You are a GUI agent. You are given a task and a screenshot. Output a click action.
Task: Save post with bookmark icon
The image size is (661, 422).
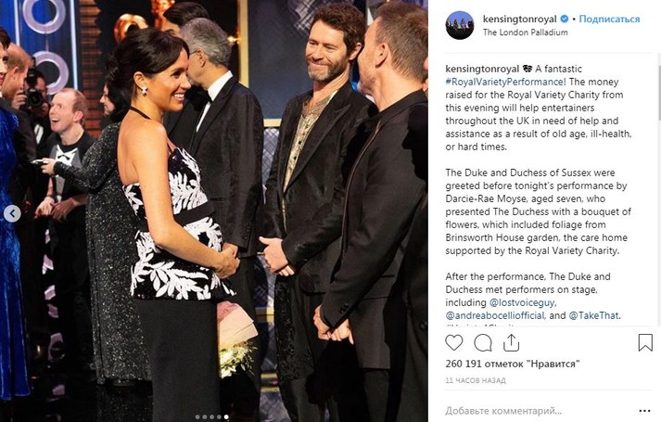[x=645, y=343]
